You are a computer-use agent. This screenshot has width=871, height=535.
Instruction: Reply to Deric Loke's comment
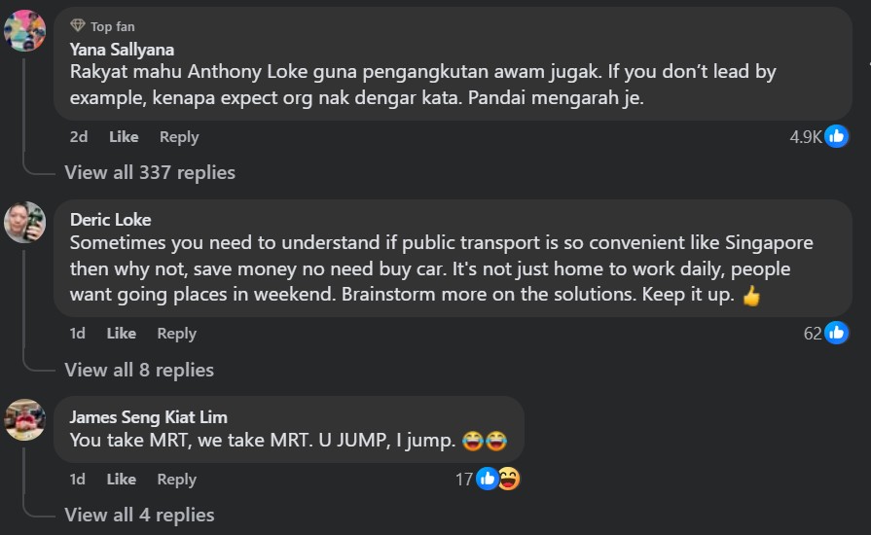[177, 334]
